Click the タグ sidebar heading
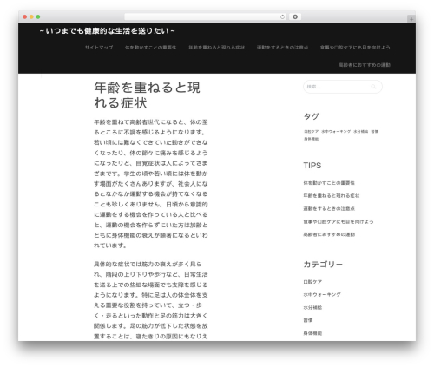The width and height of the screenshot is (434, 367). point(311,116)
